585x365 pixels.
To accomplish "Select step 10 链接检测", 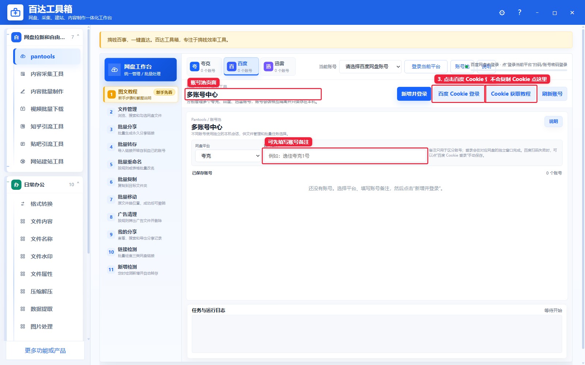I will (141, 252).
